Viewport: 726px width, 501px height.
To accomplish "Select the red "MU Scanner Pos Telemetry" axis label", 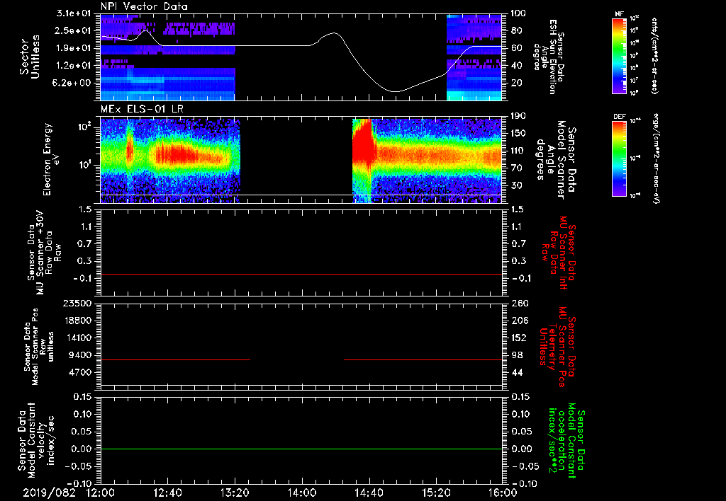I will point(558,347).
